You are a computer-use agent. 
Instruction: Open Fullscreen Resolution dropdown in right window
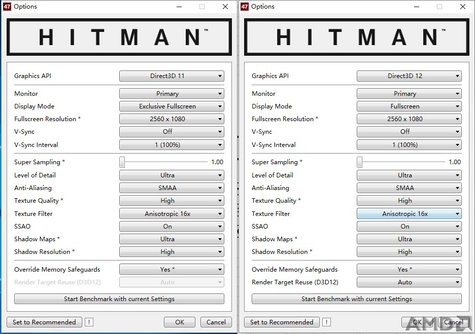[409, 119]
